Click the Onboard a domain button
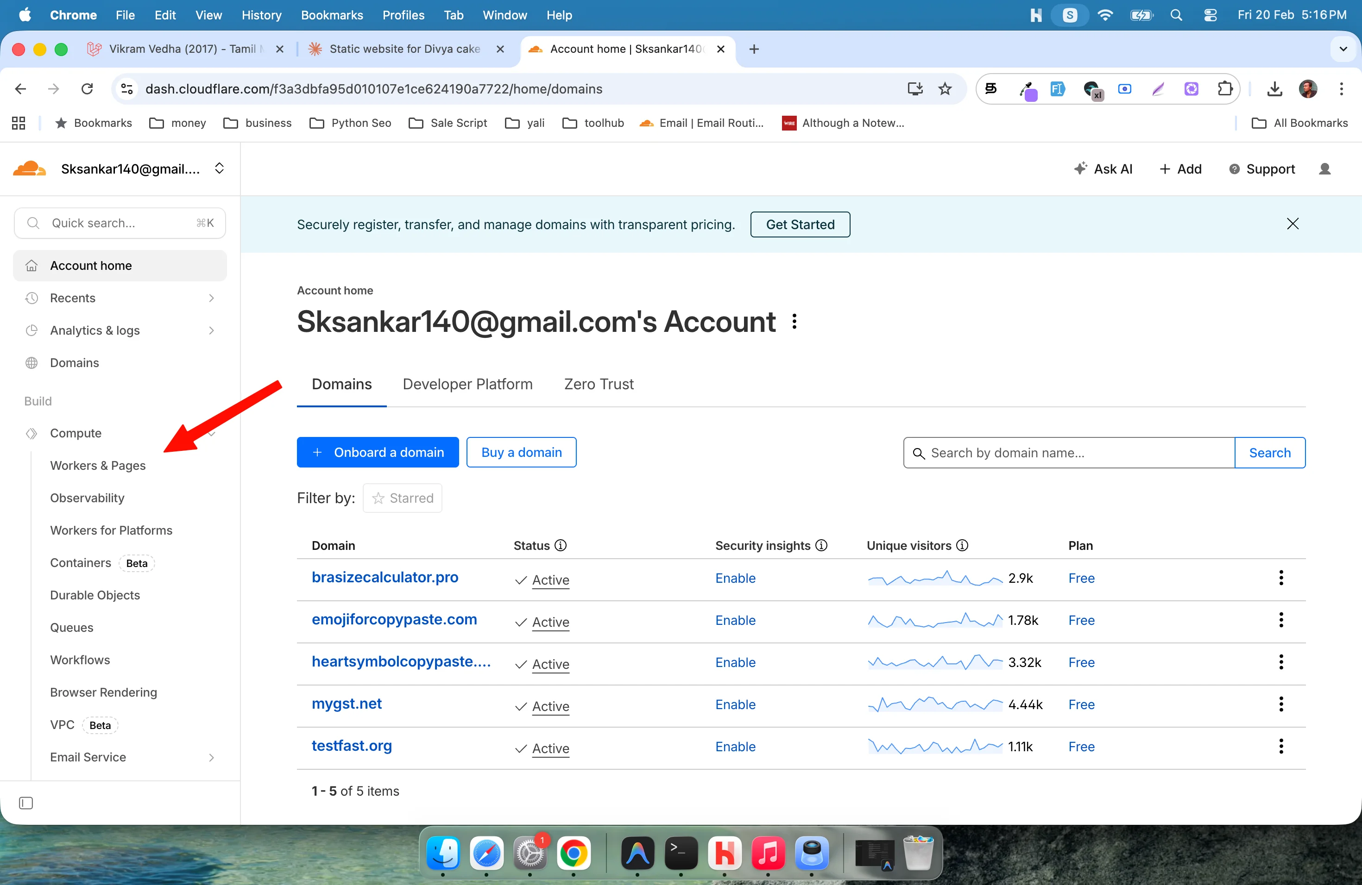1362x885 pixels. click(x=378, y=452)
